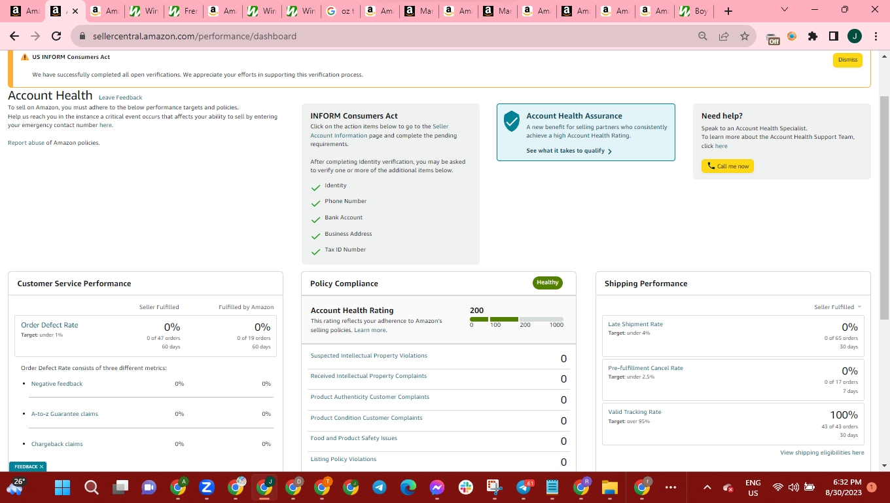Open File Explorer from the taskbar
The image size is (890, 503).
point(610,487)
